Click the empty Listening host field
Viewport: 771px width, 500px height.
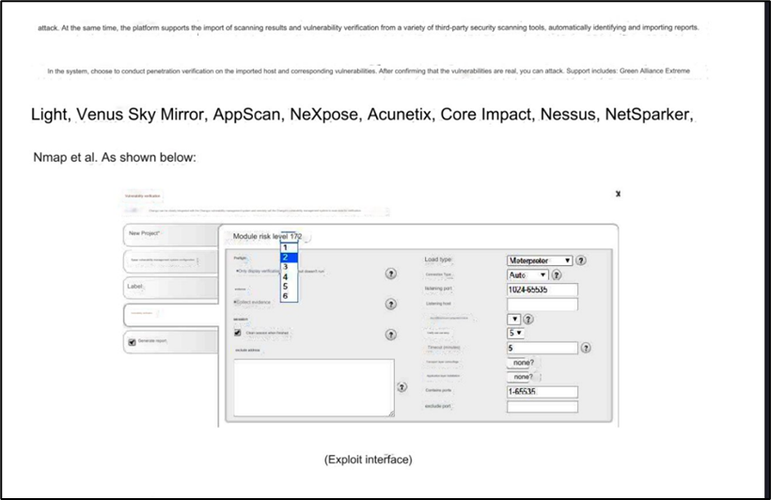(543, 305)
